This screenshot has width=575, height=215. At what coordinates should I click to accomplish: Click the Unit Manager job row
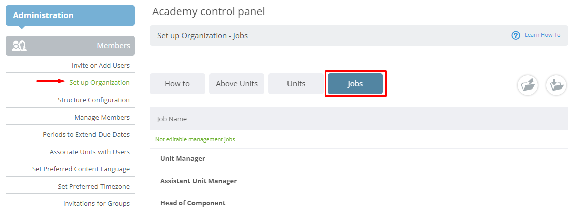pos(359,159)
